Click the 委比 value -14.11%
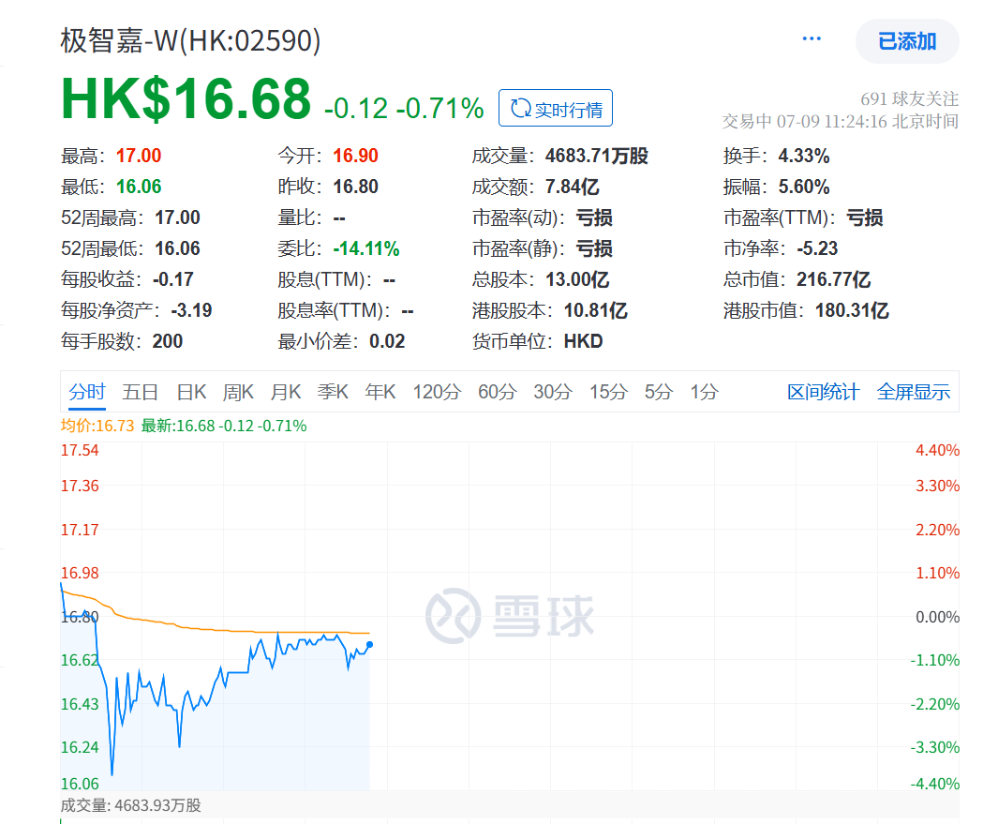The width and height of the screenshot is (998, 824). coord(366,248)
